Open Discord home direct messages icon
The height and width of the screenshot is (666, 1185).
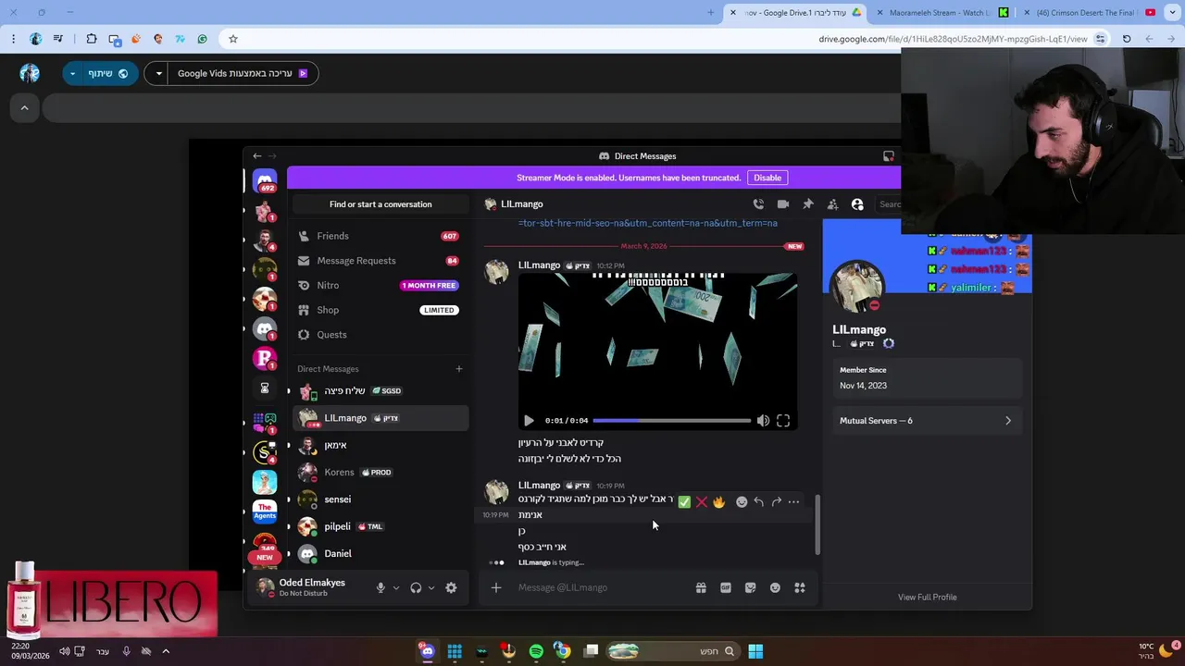point(265,181)
